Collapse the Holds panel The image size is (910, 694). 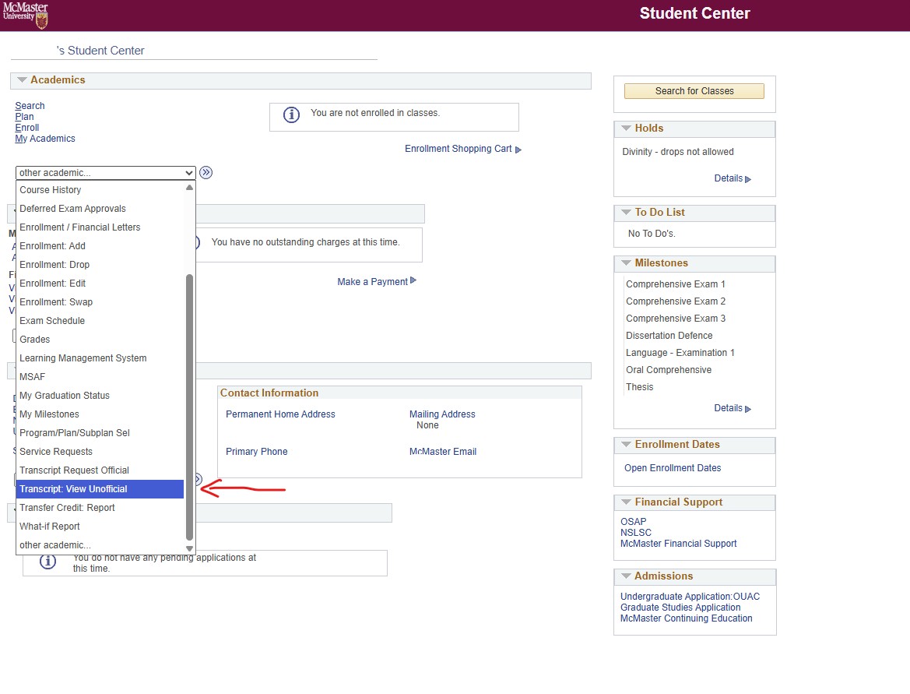click(x=626, y=129)
